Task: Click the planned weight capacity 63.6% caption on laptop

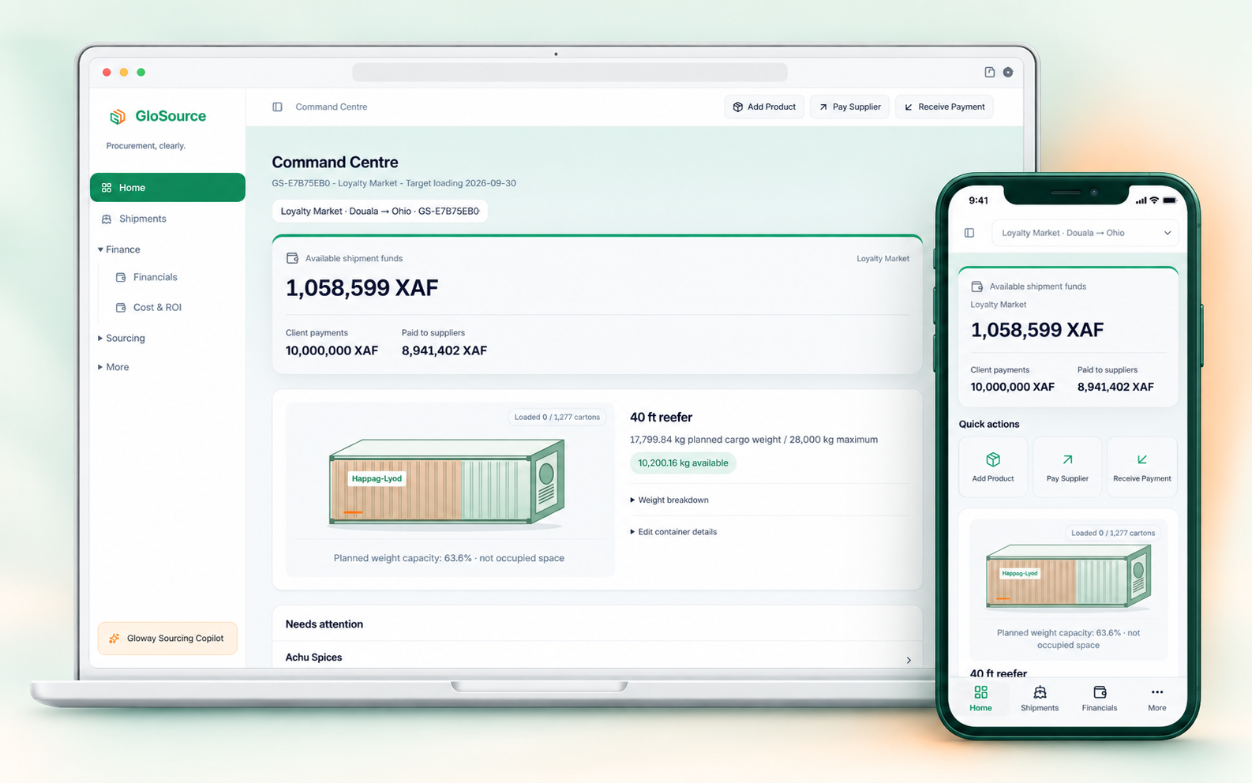Action: [448, 558]
